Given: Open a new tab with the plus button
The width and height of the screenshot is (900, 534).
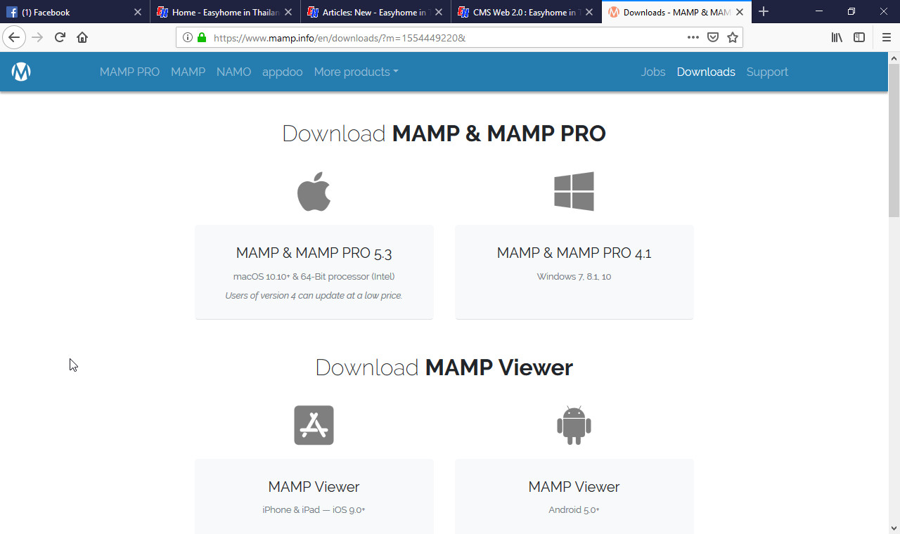Looking at the screenshot, I should pyautogui.click(x=764, y=12).
